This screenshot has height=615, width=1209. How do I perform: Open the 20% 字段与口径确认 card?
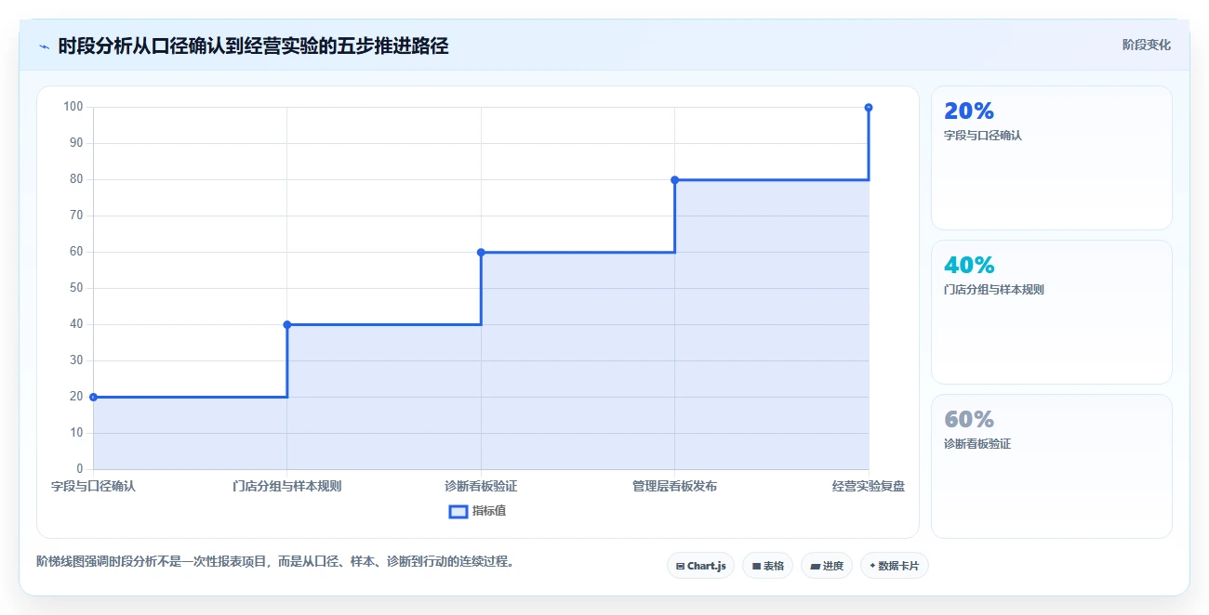point(1052,158)
